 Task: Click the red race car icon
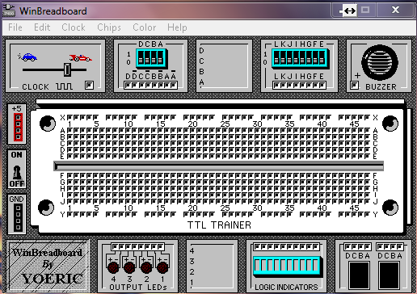click(80, 58)
